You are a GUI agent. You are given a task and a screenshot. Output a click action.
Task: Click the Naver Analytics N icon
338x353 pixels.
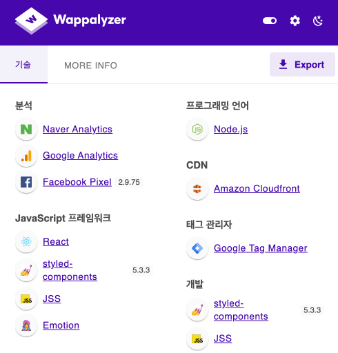(x=26, y=129)
